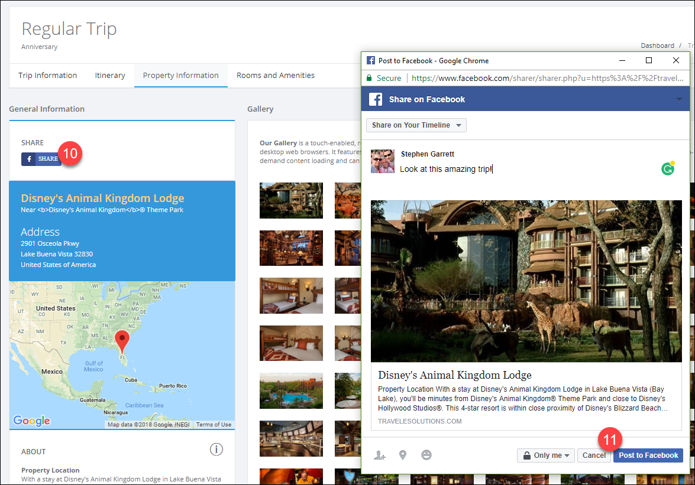This screenshot has width=695, height=485.
Task: Open the emoji feeling/activity icon
Action: pyautogui.click(x=426, y=455)
